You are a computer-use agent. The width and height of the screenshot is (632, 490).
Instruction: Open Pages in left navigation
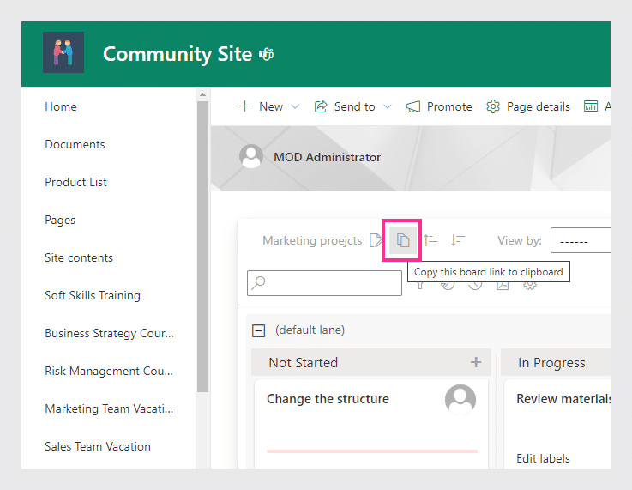60,221
